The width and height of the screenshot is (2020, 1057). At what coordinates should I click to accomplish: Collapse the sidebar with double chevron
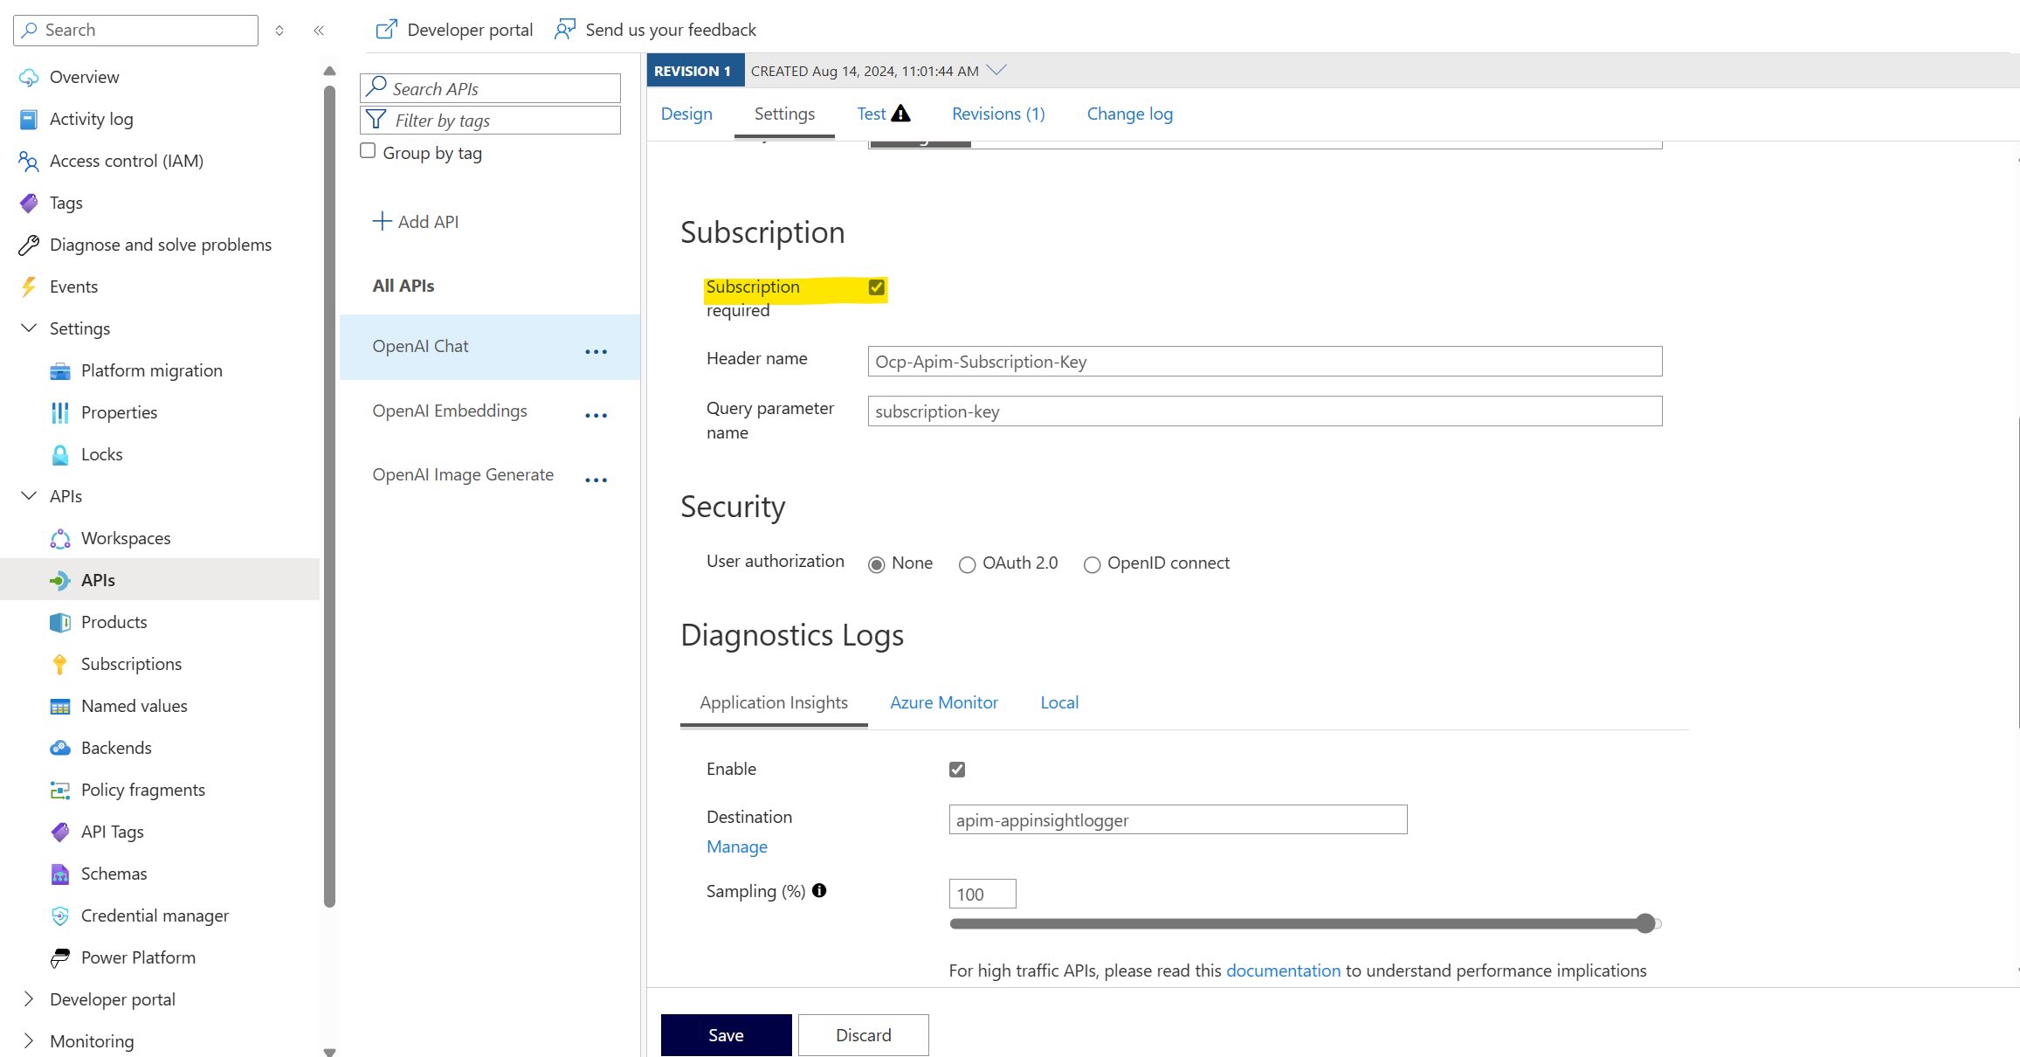(x=319, y=31)
